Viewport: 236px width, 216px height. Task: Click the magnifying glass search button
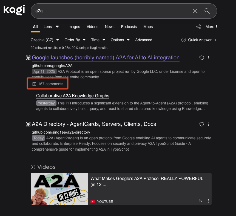(x=207, y=11)
